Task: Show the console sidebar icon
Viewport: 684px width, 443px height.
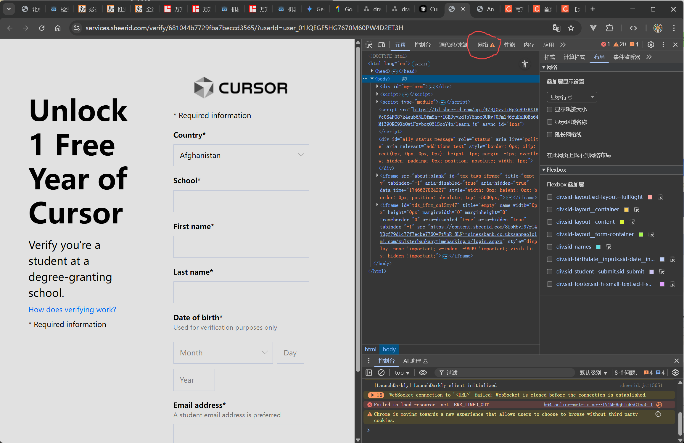Action: click(369, 373)
